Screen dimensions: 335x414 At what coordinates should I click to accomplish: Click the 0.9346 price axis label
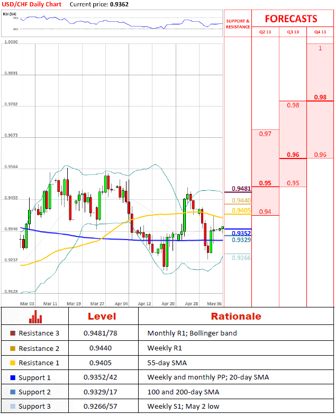tap(11, 229)
